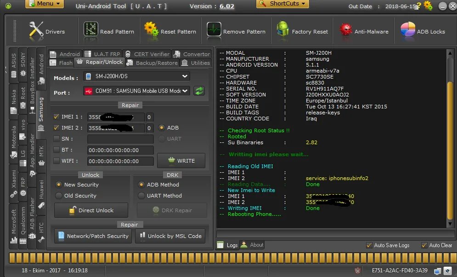
Task: Open the Qualcomm side tab
Action: click(x=23, y=225)
